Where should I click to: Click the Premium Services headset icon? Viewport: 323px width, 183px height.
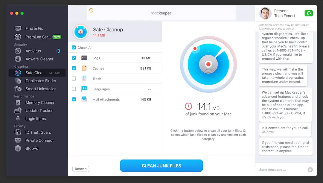click(x=18, y=37)
